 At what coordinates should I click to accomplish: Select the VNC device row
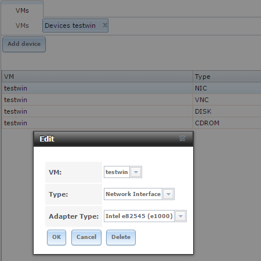coord(132,100)
